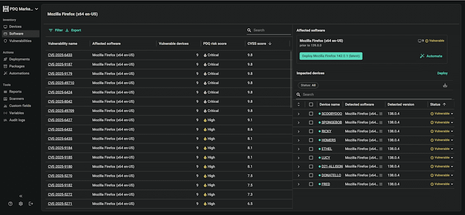Open the ETHEL device link
The height and width of the screenshot is (215, 465).
point(326,149)
